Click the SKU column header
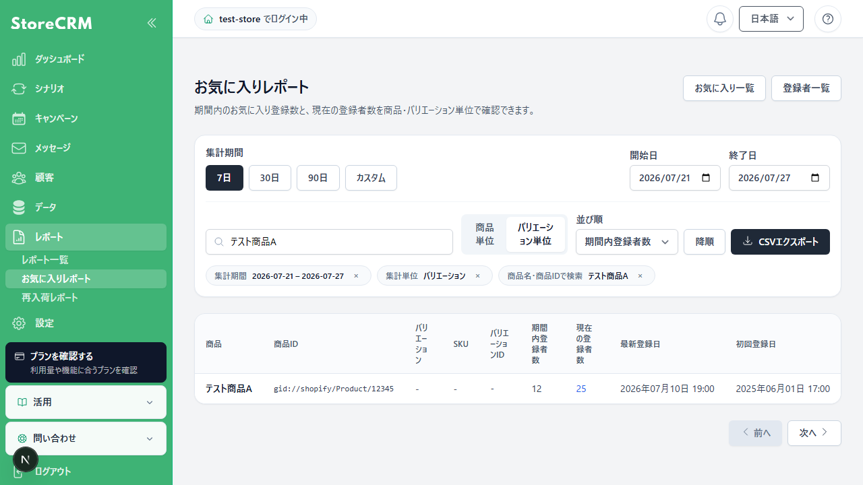The width and height of the screenshot is (863, 485). (460, 344)
